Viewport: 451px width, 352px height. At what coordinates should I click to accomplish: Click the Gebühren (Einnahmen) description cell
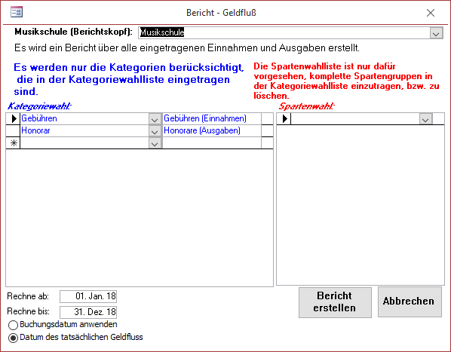[212, 118]
